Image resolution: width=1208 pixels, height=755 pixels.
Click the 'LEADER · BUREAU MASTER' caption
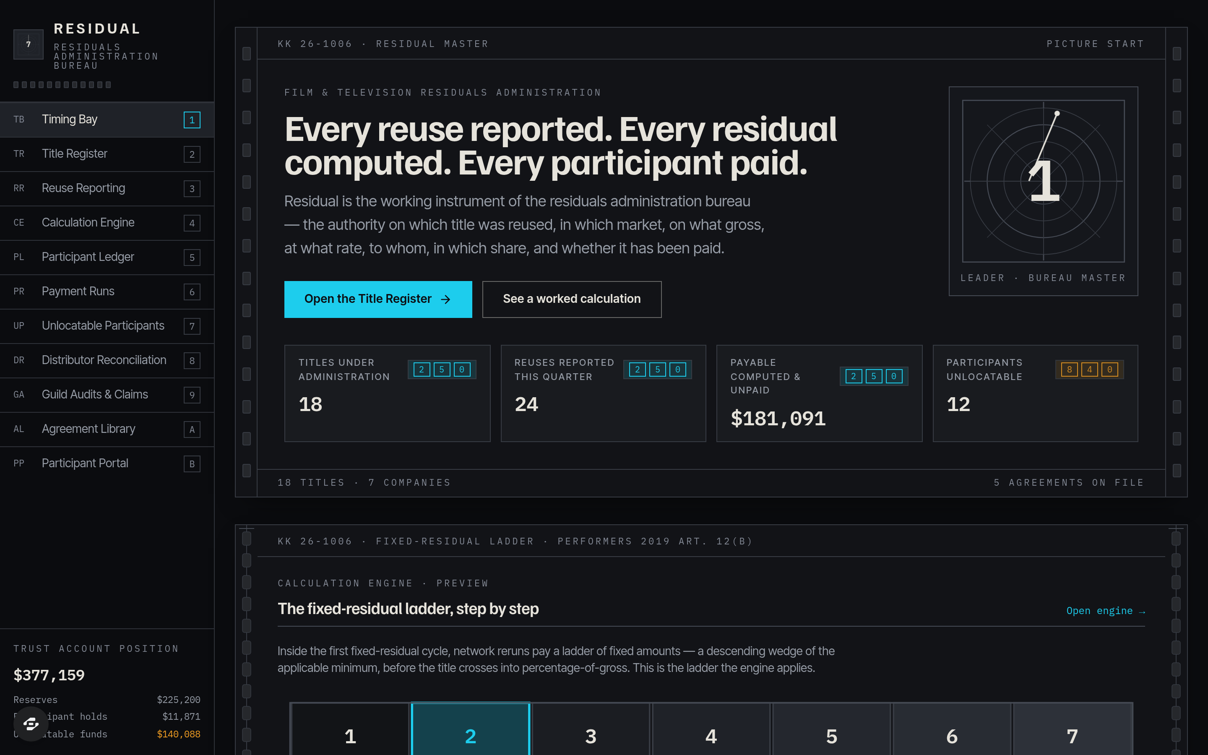[1043, 278]
